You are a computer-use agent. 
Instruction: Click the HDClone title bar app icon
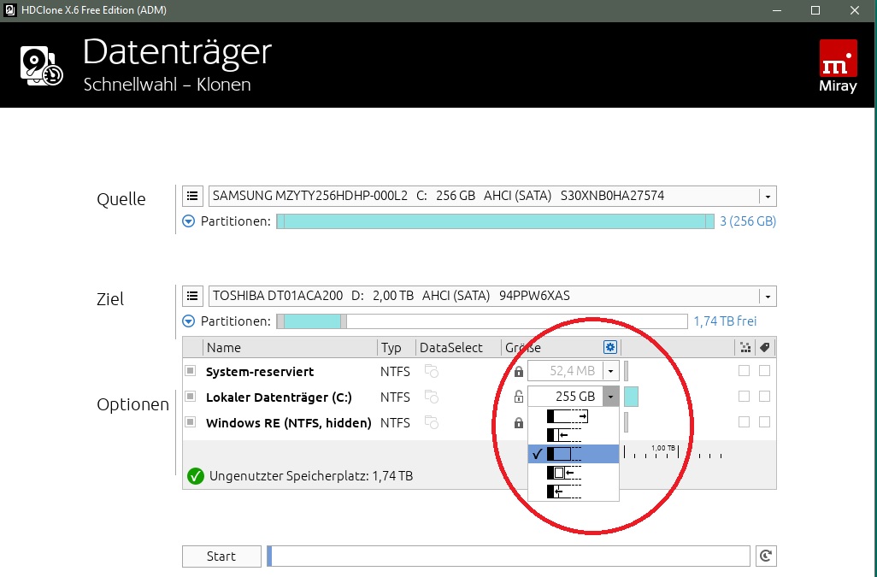(x=9, y=10)
